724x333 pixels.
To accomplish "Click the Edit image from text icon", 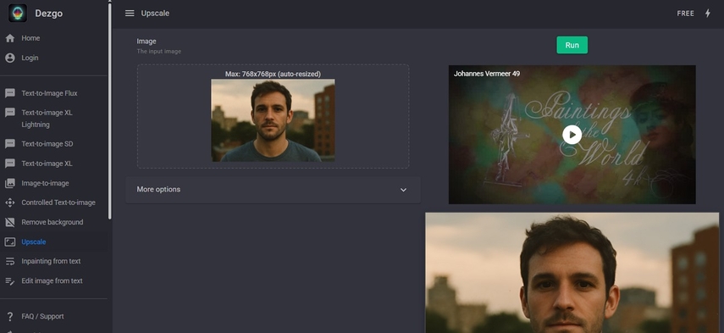I will click(x=10, y=280).
